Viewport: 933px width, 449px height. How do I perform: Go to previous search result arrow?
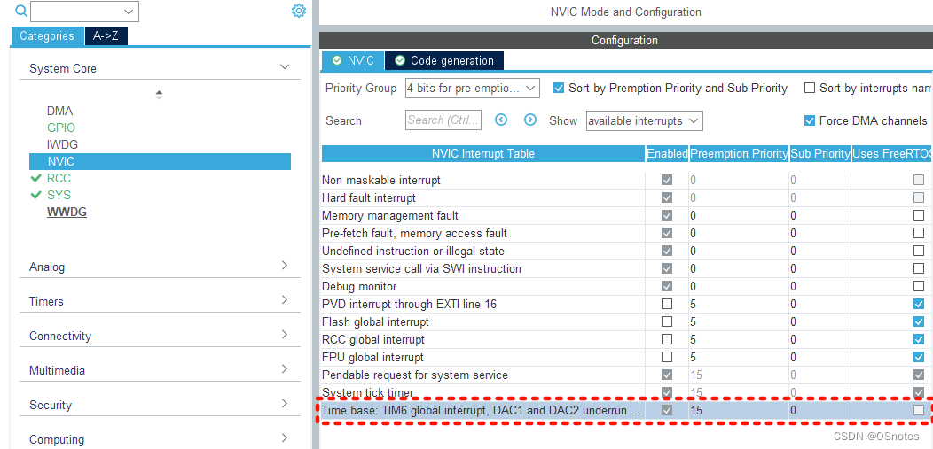pos(501,120)
